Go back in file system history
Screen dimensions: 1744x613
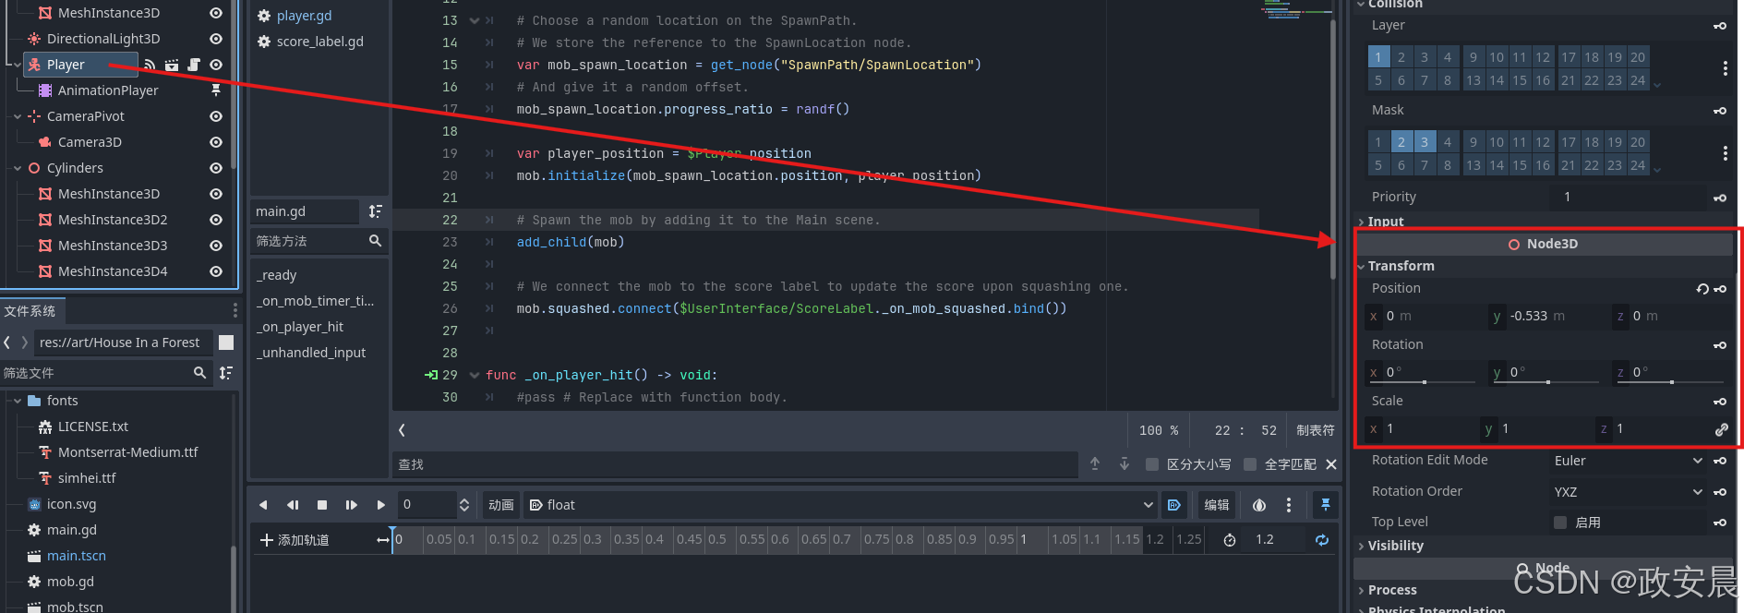[x=7, y=343]
